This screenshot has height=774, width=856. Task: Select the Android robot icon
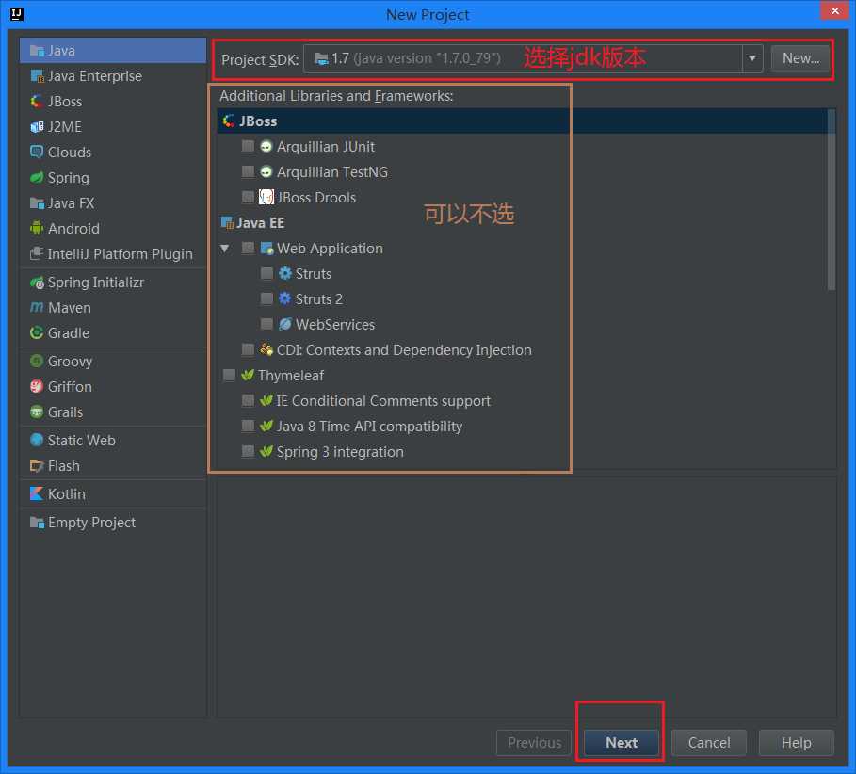(37, 228)
